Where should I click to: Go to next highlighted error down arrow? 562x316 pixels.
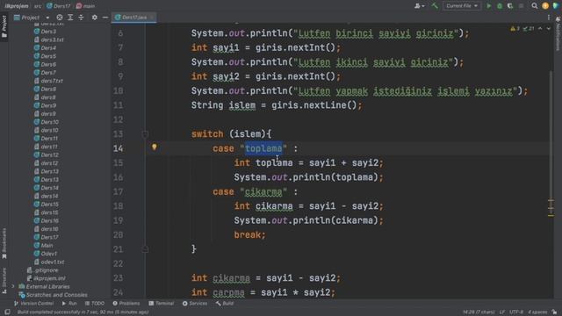click(548, 28)
